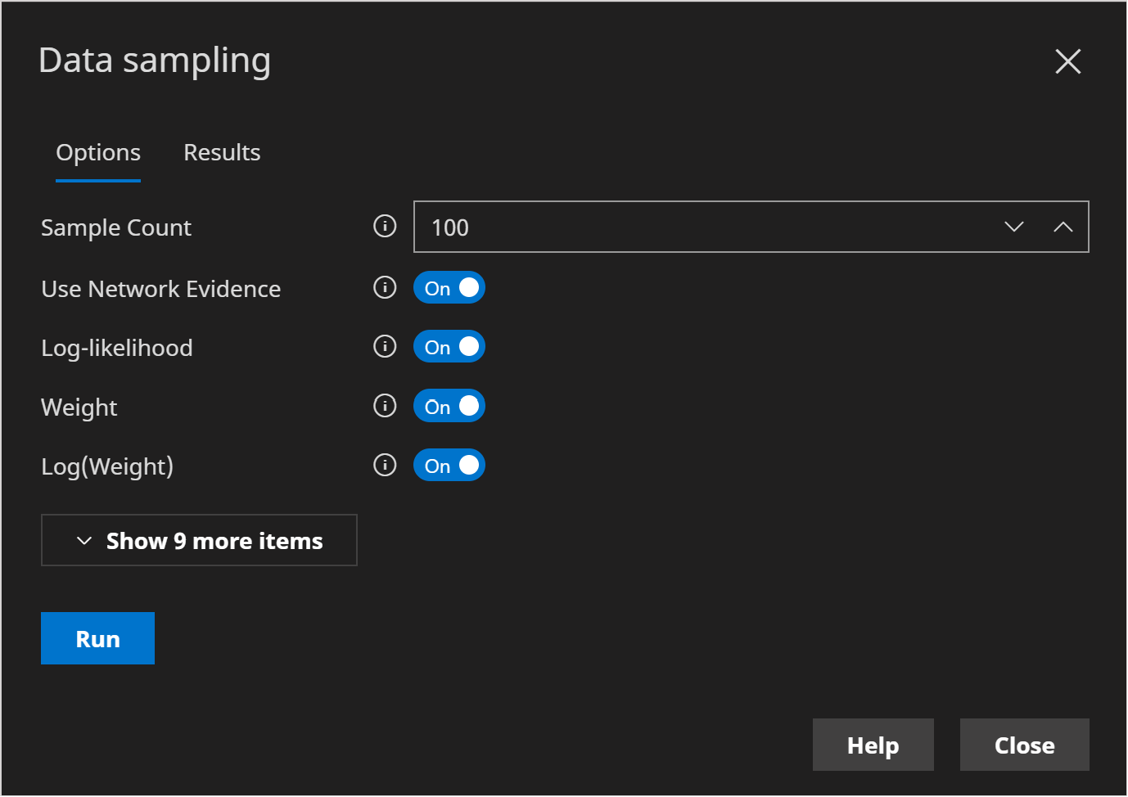View info about Weight option
This screenshot has width=1128, height=797.
[384, 405]
